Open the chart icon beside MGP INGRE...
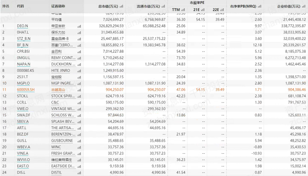 click(x=79, y=84)
